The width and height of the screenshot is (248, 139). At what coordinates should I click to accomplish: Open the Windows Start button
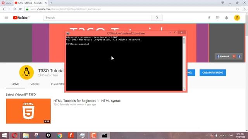click(4, 136)
